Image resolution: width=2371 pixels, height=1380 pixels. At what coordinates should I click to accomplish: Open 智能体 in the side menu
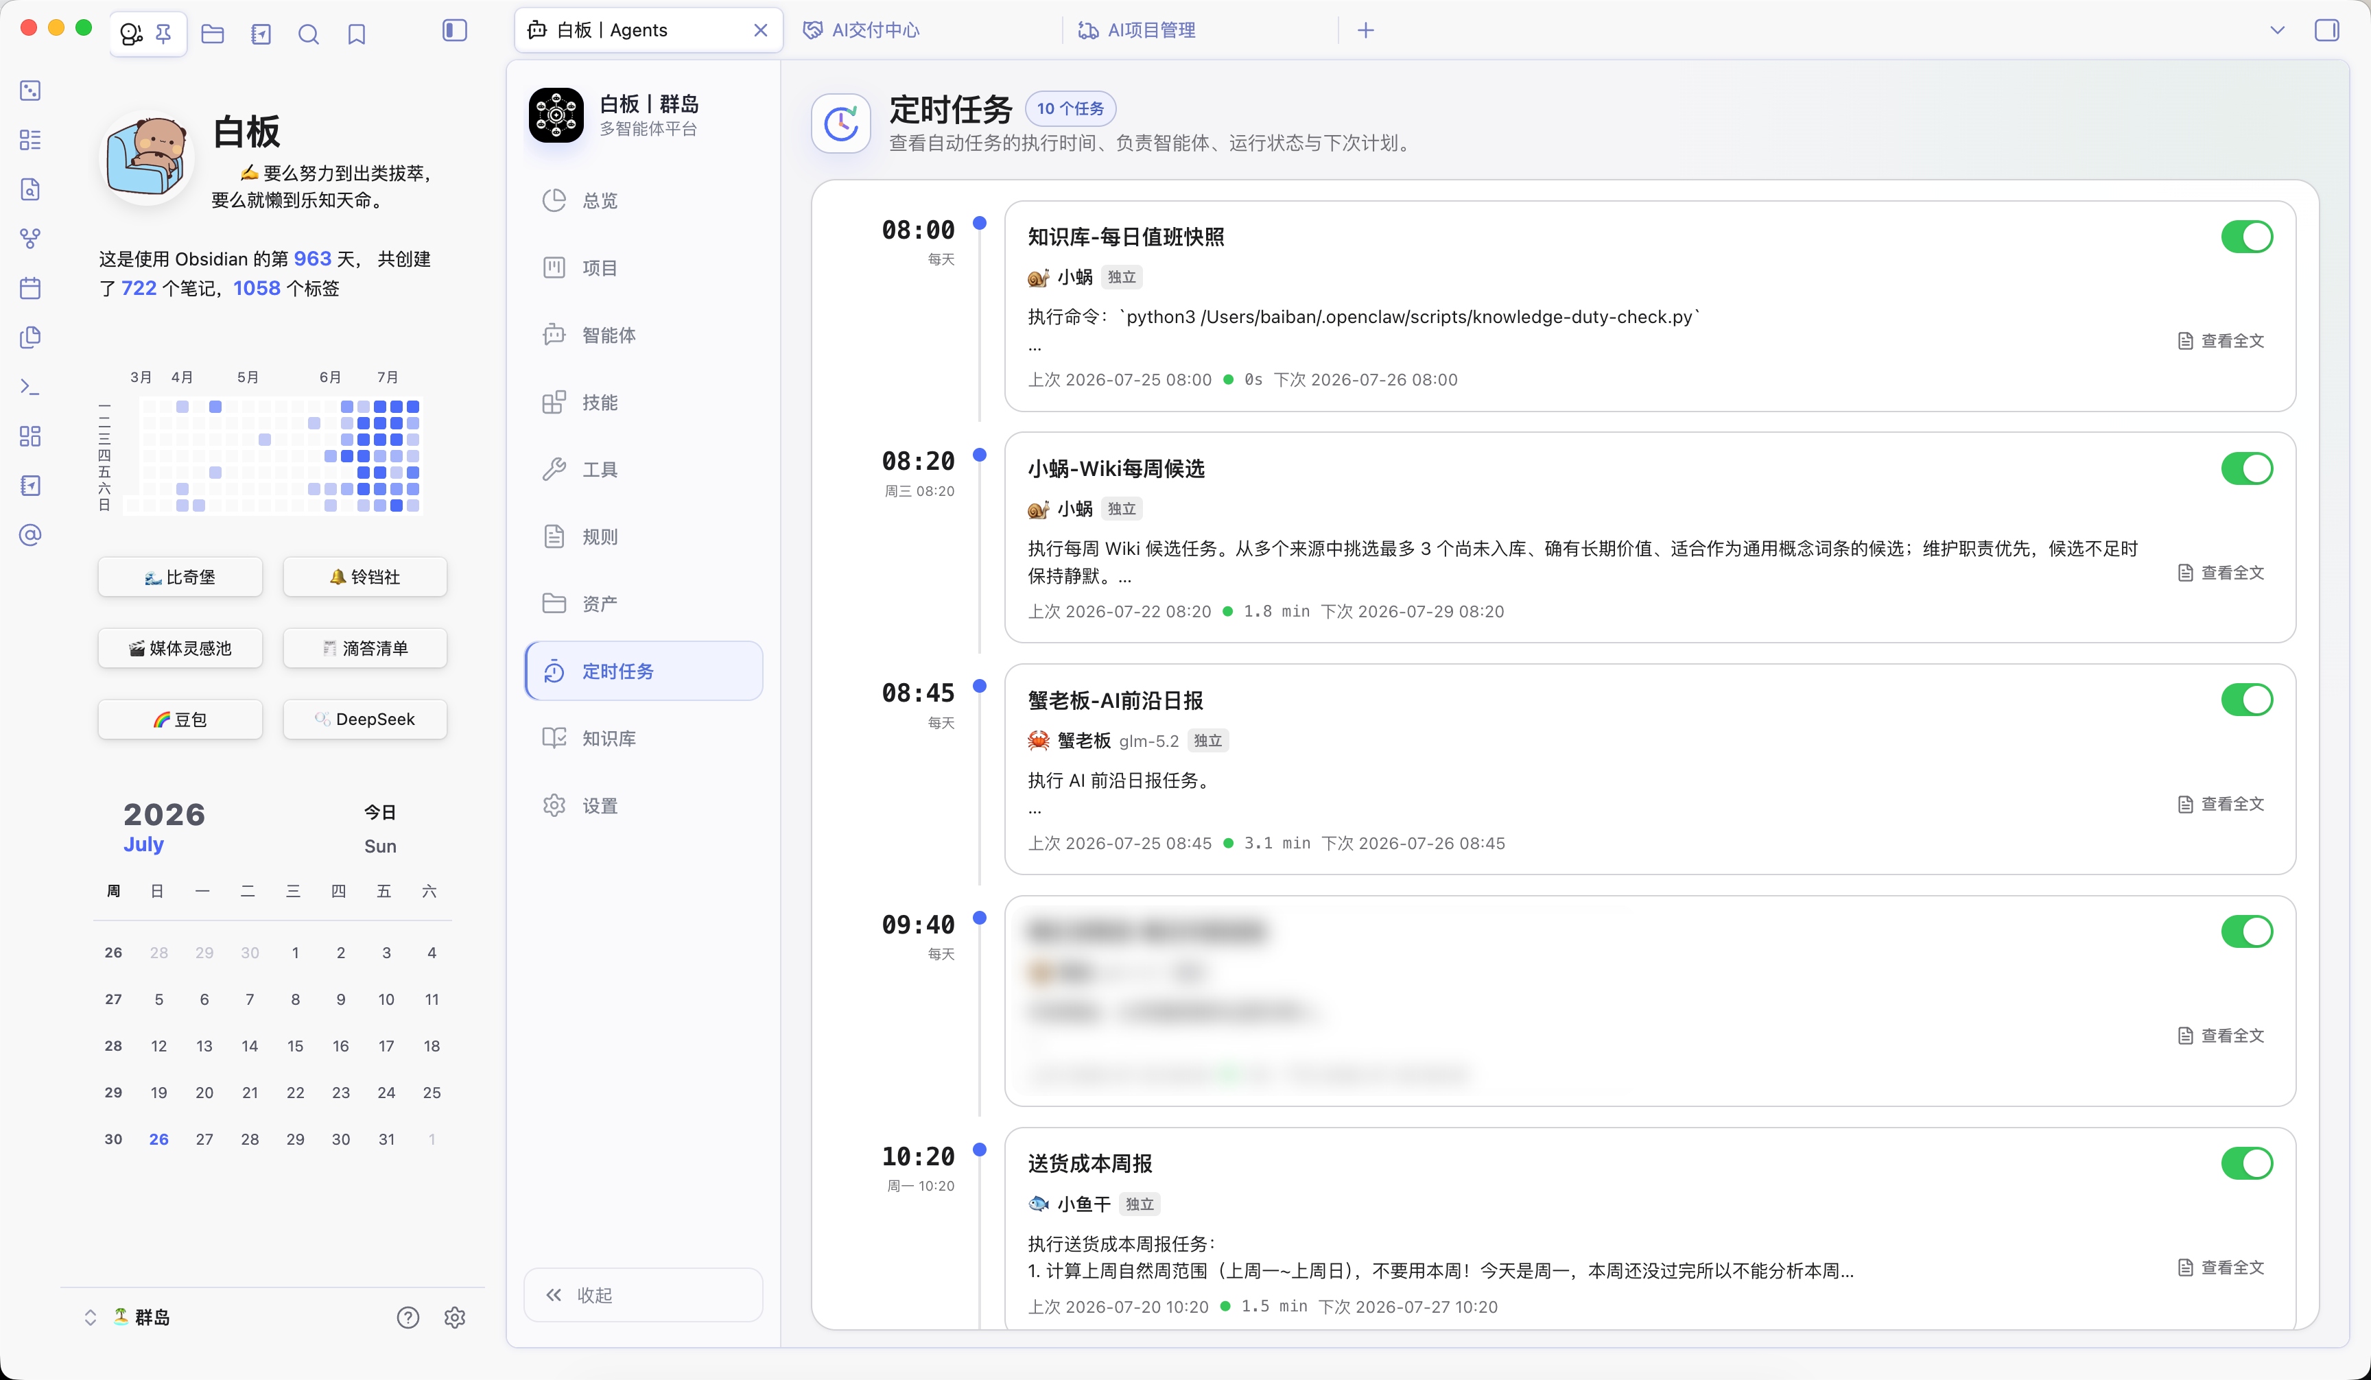click(x=643, y=335)
